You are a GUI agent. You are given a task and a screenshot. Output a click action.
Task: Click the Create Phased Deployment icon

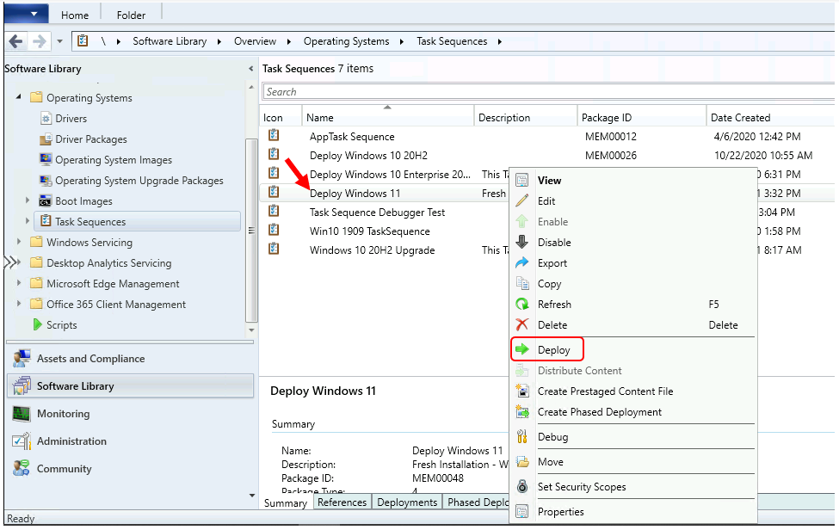521,412
